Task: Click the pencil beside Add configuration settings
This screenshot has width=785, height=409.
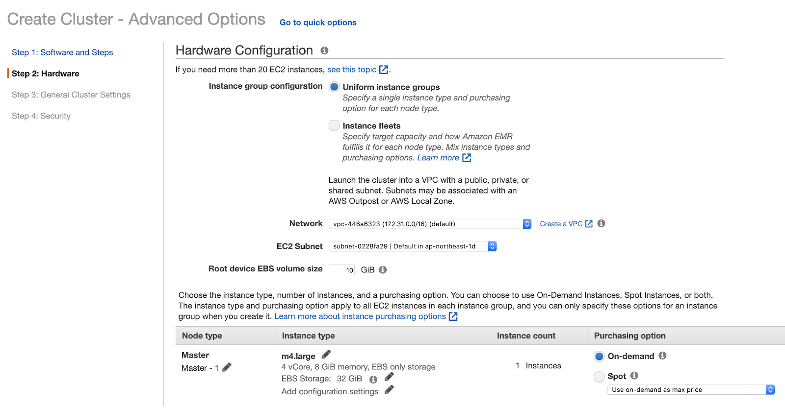Action: click(x=389, y=390)
